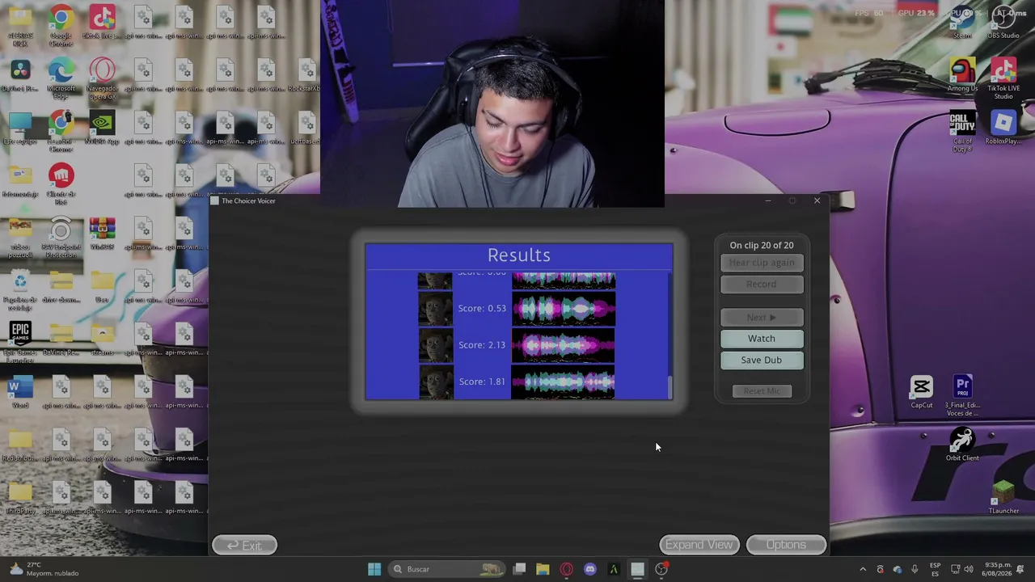Open Discord from the taskbar

590,569
